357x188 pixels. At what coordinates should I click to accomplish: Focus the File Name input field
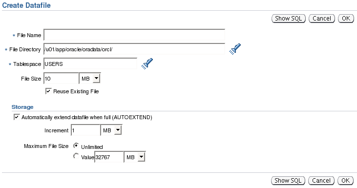134,35
